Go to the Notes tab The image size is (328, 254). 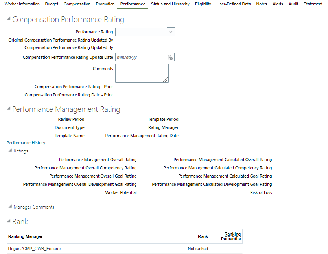[x=262, y=4]
